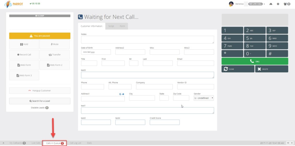Open the settings gear icon

point(278,4)
